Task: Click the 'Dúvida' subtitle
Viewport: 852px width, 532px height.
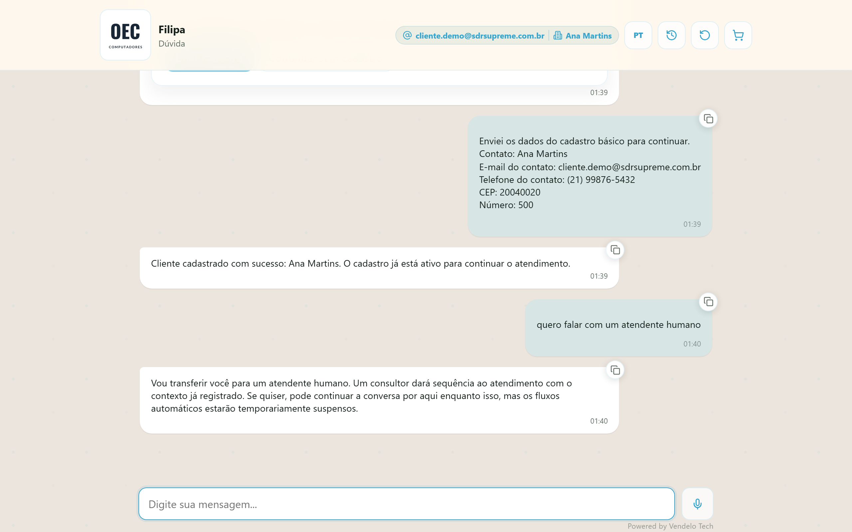Action: [172, 44]
